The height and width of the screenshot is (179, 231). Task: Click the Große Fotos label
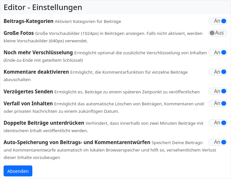coord(19,33)
